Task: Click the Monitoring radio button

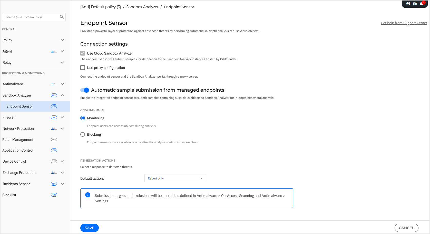Action: pos(82,118)
